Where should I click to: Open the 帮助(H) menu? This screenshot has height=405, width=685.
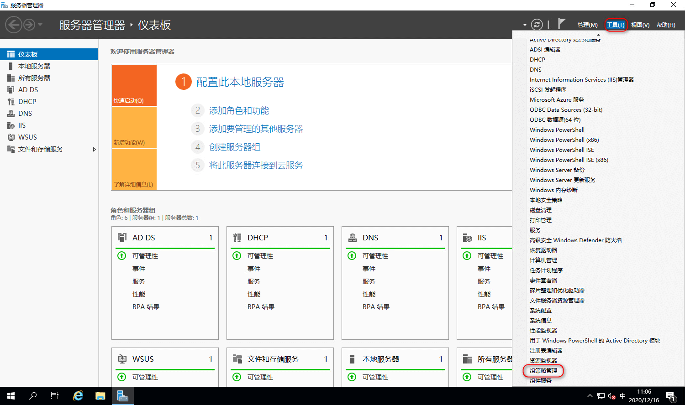[x=666, y=25]
